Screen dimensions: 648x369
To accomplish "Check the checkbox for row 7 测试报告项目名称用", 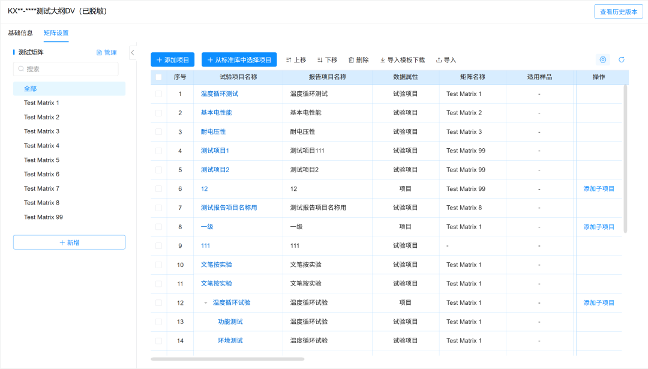I will click(159, 208).
